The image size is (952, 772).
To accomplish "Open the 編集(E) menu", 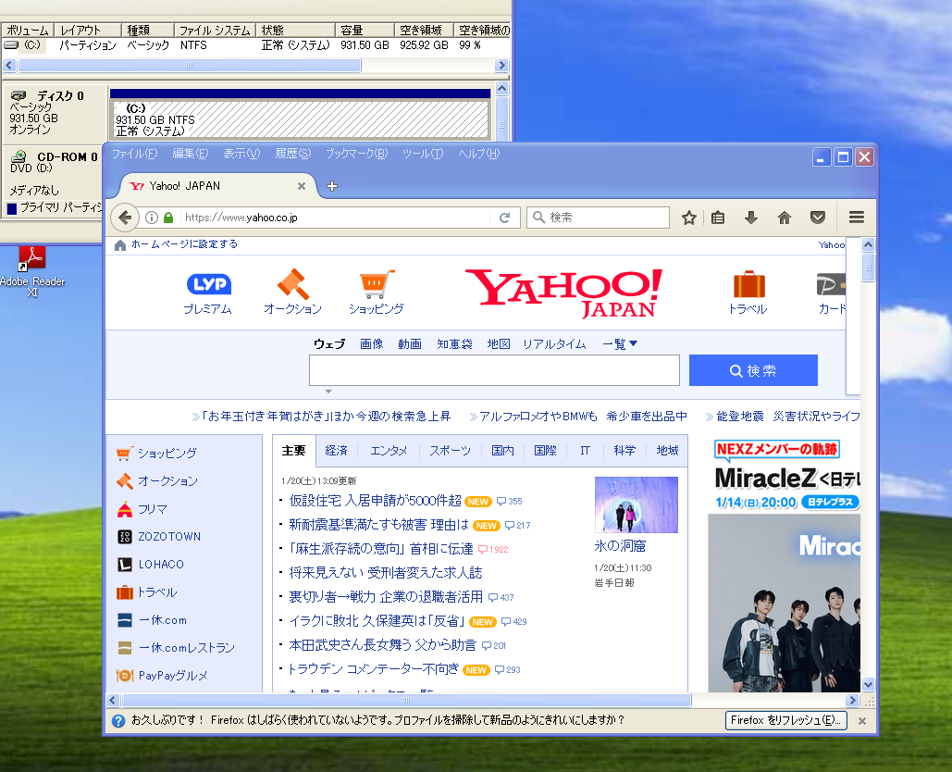I will [x=190, y=154].
